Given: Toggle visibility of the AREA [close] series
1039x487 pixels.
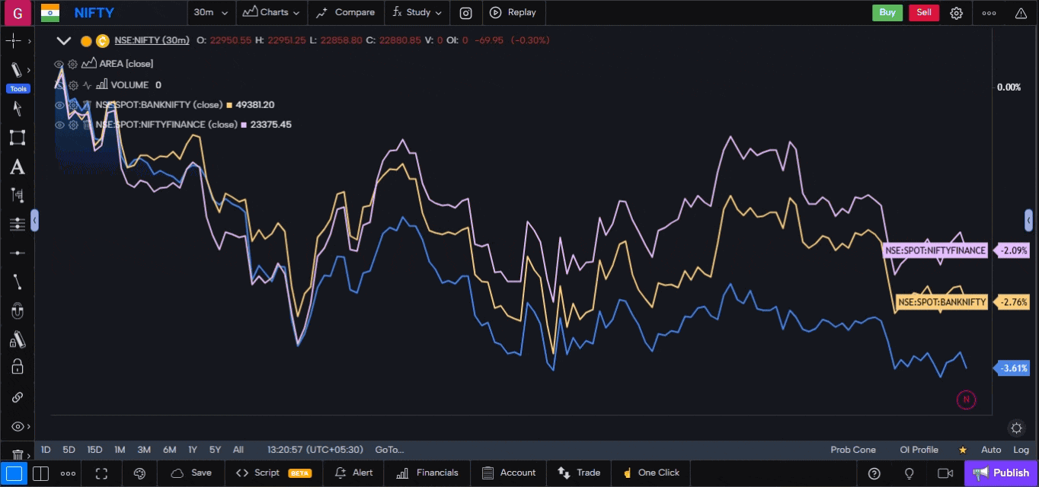Looking at the screenshot, I should tap(59, 64).
